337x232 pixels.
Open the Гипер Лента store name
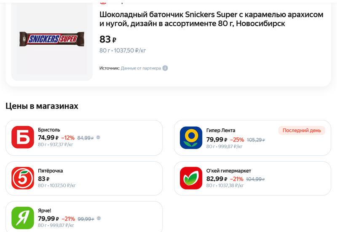tap(221, 130)
